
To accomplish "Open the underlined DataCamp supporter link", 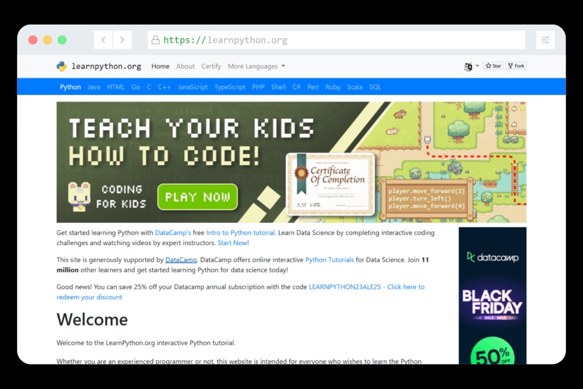I will 181,260.
